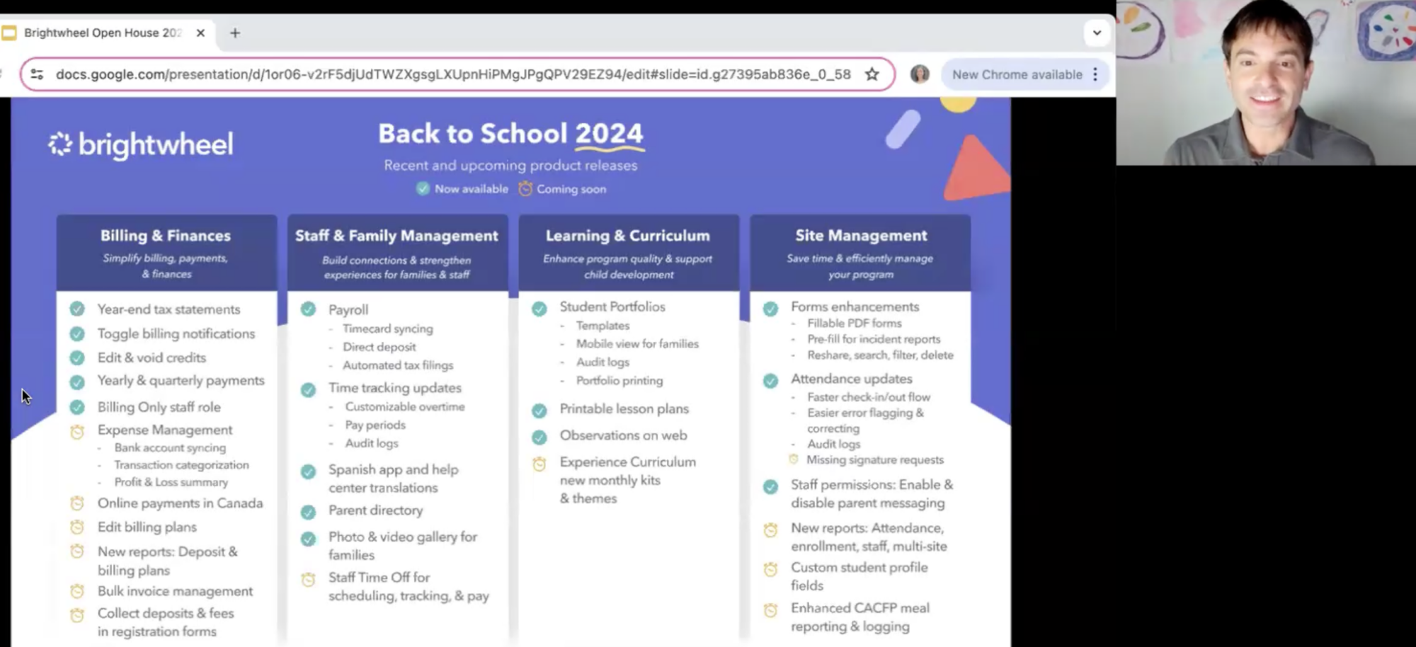Click the checkmark beside Printable lesson plans
1416x647 pixels.
[539, 411]
